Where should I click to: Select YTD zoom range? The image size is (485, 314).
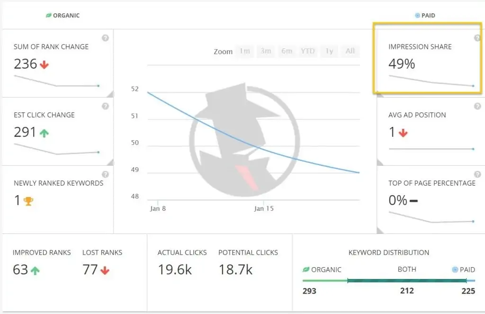[308, 51]
